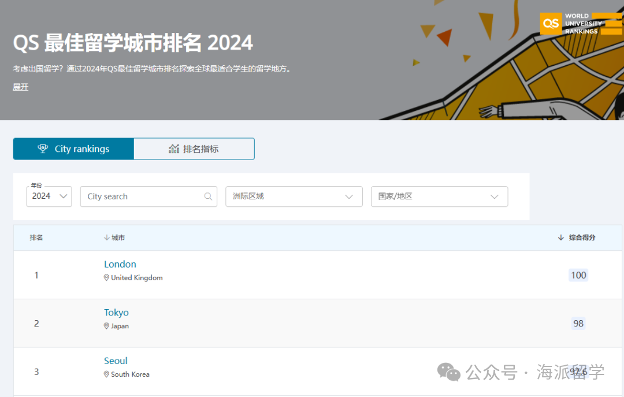Click the 洲际区域 chevron arrow

coord(349,196)
